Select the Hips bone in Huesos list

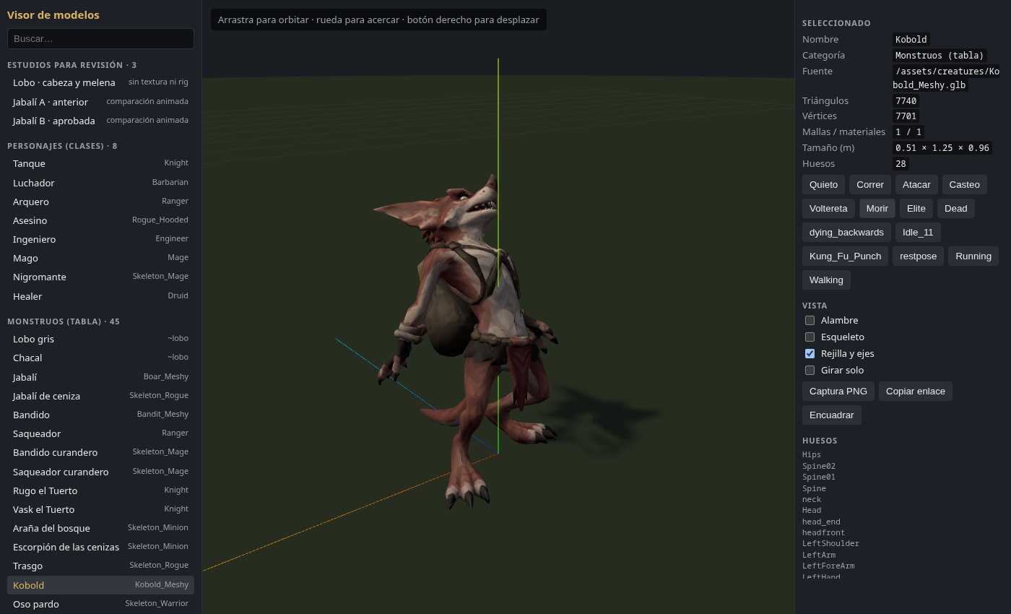pos(811,454)
